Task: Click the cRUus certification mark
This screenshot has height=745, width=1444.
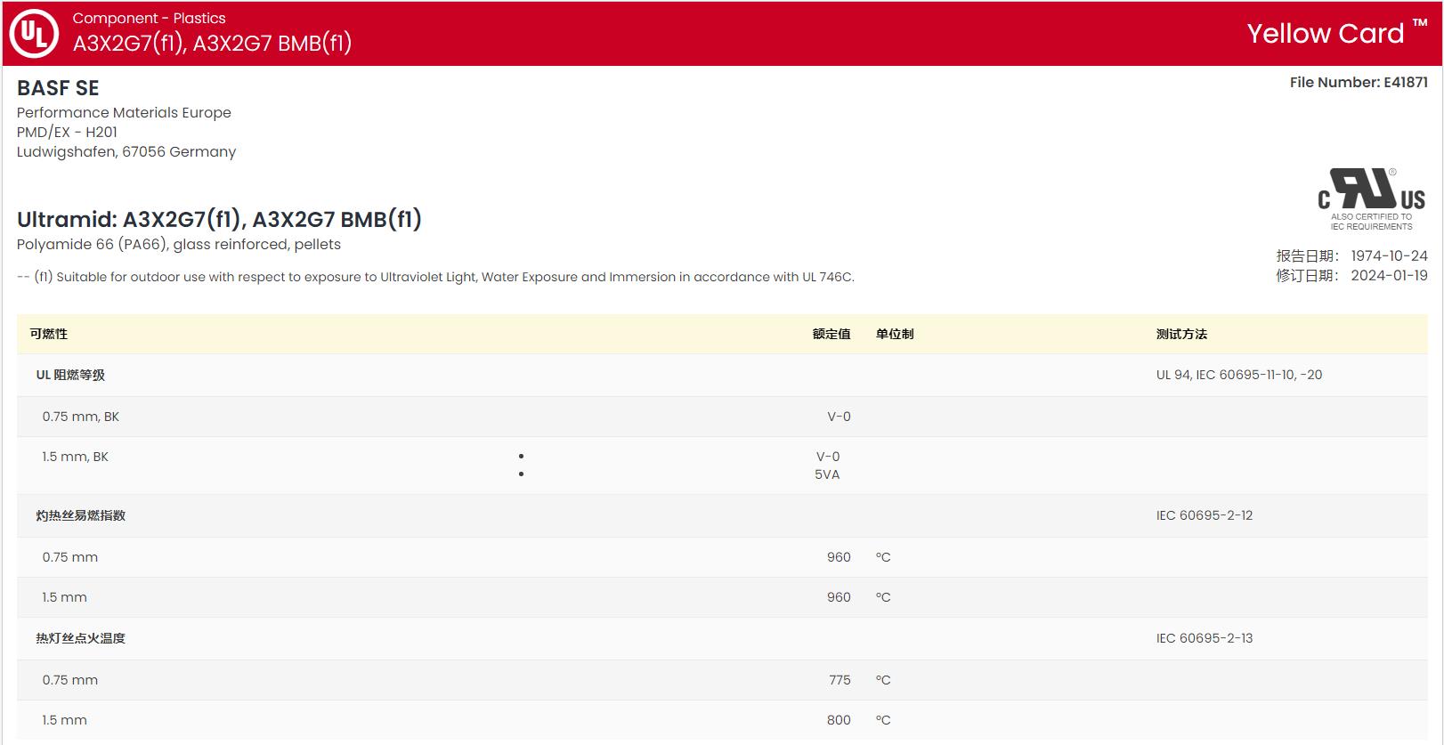Action: pyautogui.click(x=1371, y=199)
